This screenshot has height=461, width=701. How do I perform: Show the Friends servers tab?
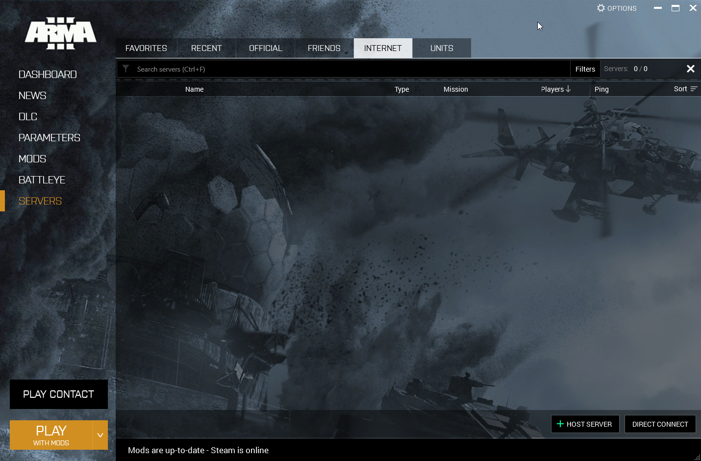(324, 48)
